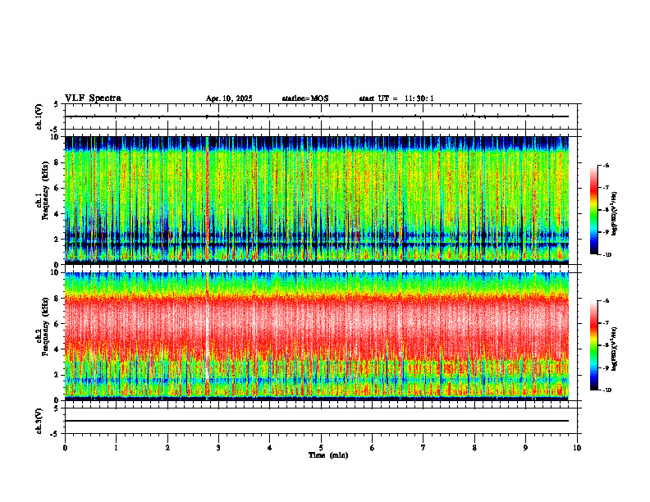The width and height of the screenshot is (650, 502).
Task: Click the ch.1 spectrogram color bar
Action: tap(593, 210)
